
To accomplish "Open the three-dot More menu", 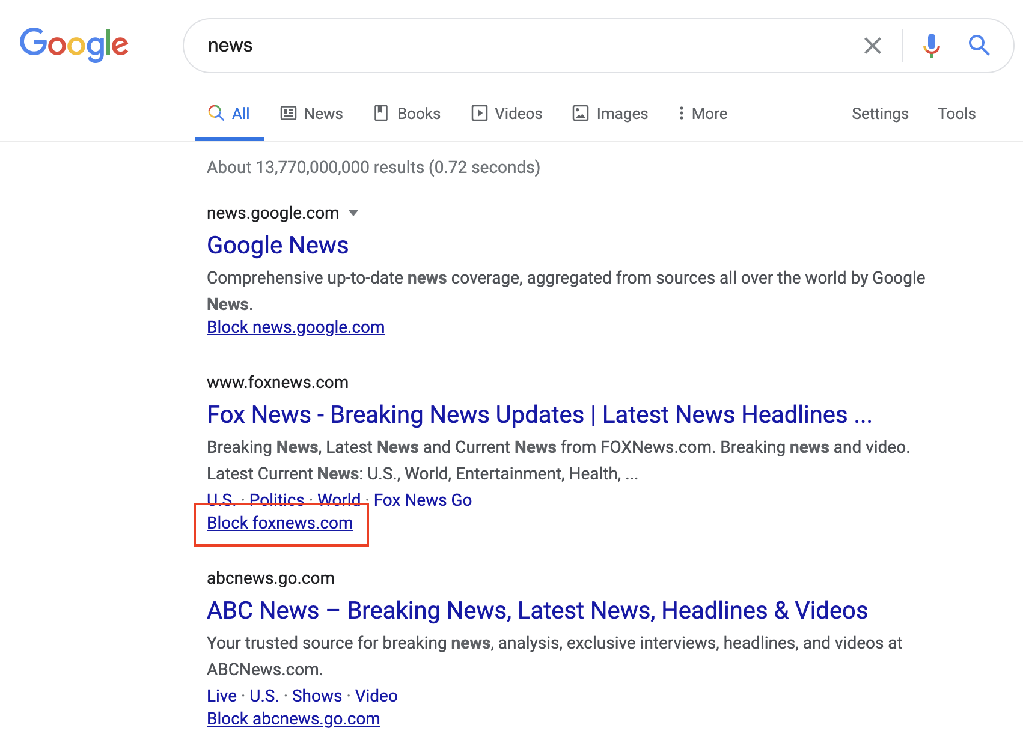I will 702,114.
